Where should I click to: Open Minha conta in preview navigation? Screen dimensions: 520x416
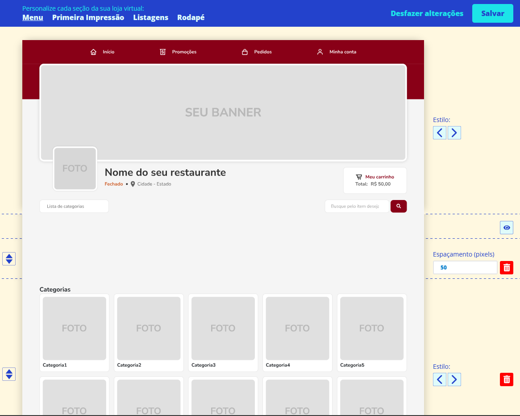(x=343, y=52)
